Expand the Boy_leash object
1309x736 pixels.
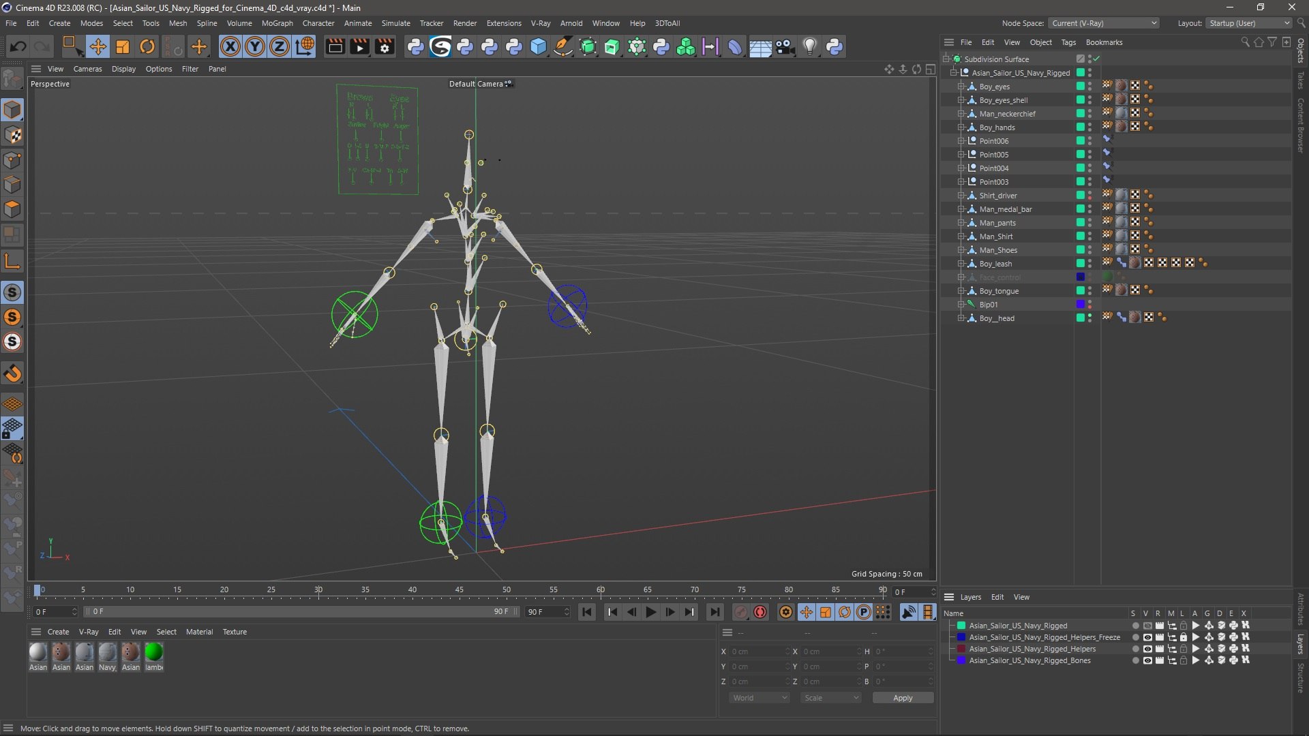point(961,263)
